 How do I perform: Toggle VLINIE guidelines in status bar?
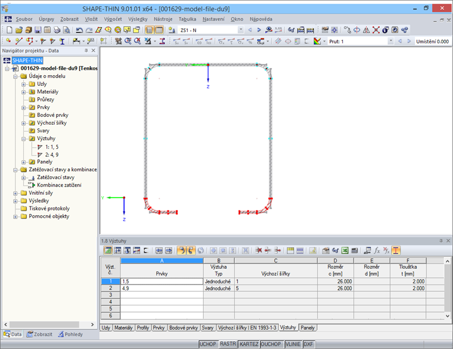tap(293, 344)
